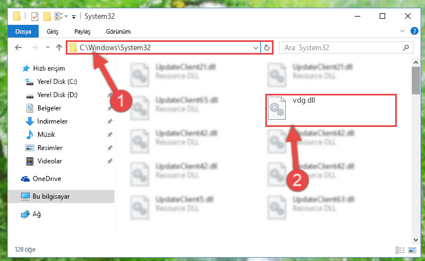Viewport: 425px width, 261px height.
Task: Toggle the pin next to Müzik
Action: click(x=109, y=135)
